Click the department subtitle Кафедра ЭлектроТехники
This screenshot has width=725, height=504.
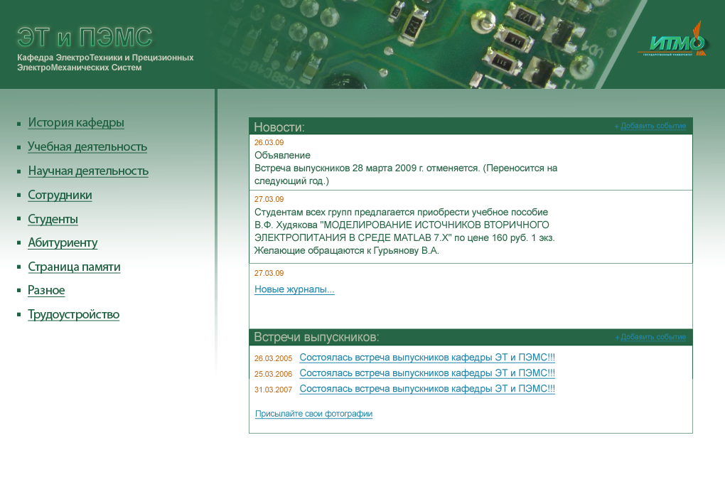click(105, 63)
